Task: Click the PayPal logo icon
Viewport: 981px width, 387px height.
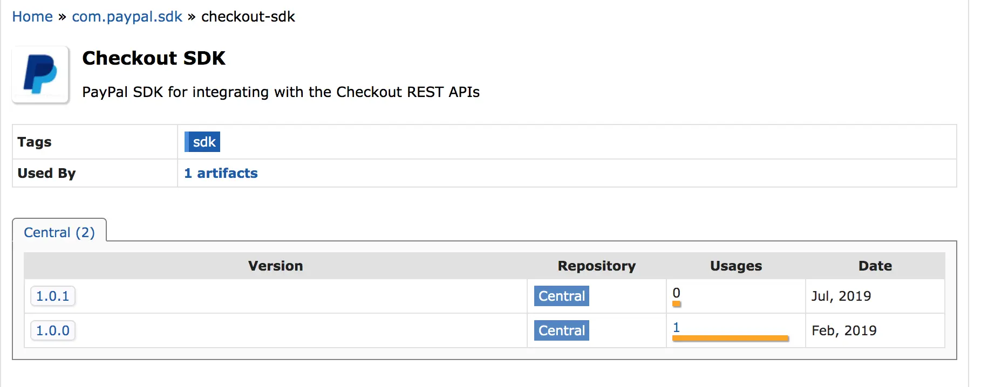Action: pos(40,74)
